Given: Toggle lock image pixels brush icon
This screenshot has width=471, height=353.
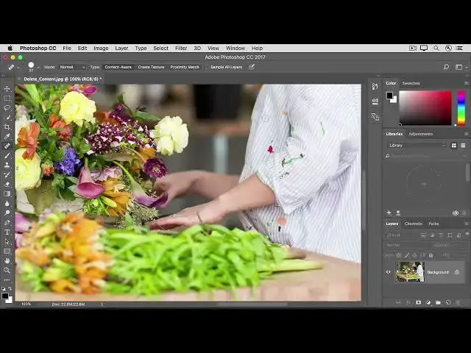Looking at the screenshot, I should click(x=407, y=255).
